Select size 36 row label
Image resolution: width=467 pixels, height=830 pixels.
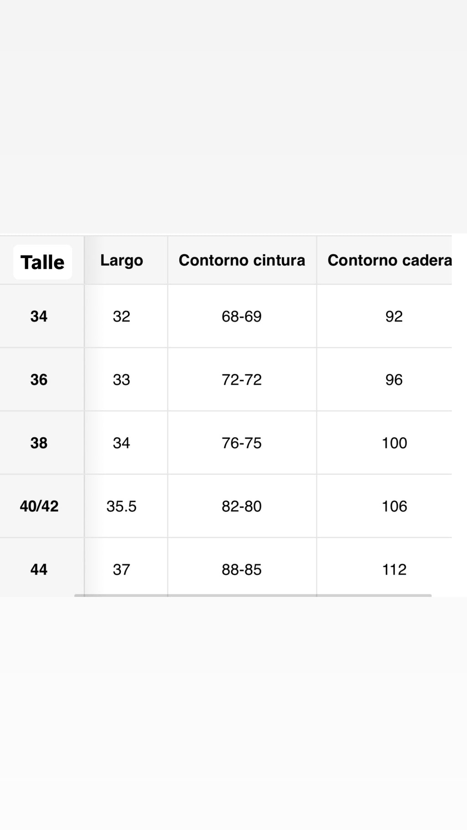[x=39, y=380]
